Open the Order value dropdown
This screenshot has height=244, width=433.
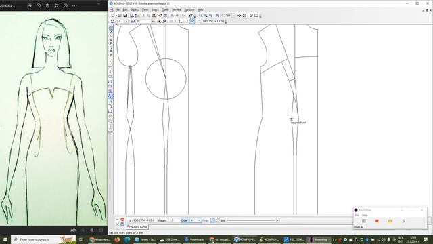[200, 220]
